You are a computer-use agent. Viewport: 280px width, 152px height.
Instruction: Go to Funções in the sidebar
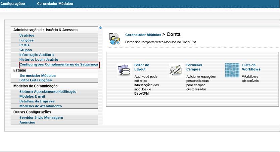point(27,40)
